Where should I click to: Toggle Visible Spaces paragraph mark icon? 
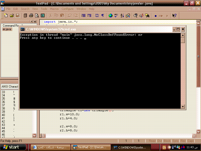click(x=103, y=16)
